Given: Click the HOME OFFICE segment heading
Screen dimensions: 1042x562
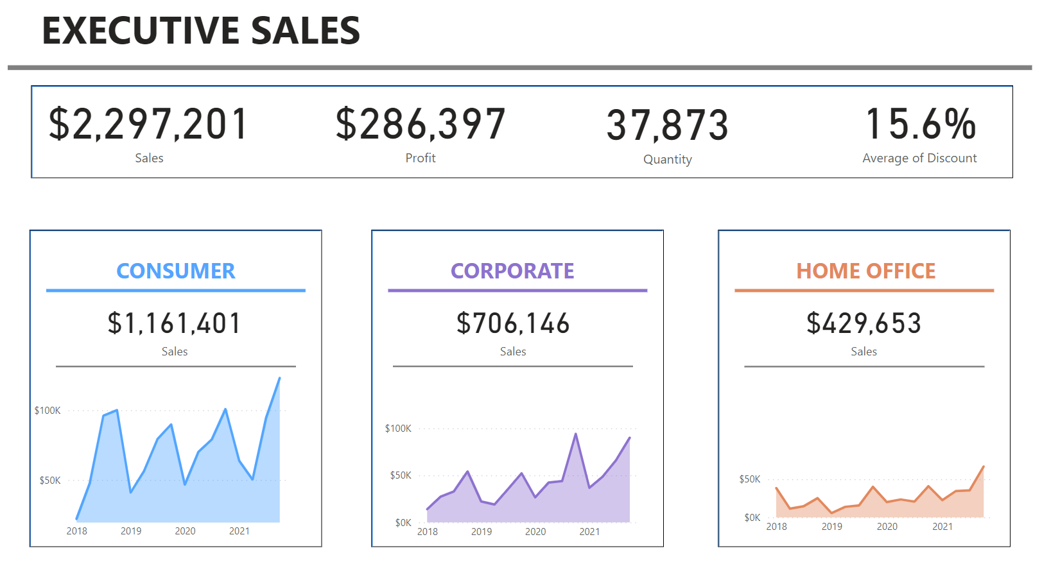Looking at the screenshot, I should [x=865, y=271].
